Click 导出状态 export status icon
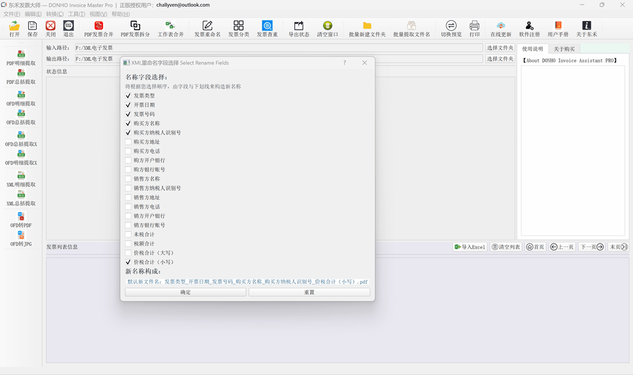The image size is (633, 375). click(x=299, y=29)
